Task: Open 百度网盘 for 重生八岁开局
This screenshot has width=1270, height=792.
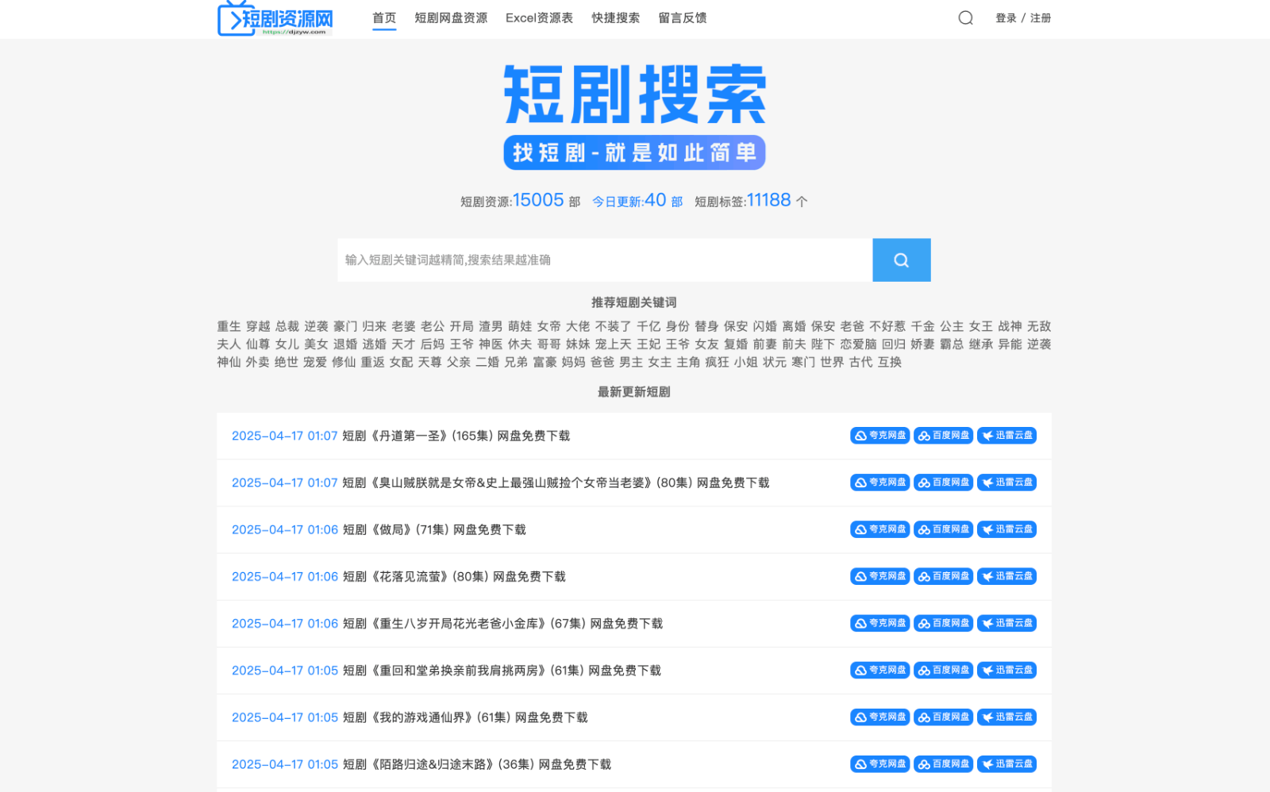Action: click(x=943, y=623)
